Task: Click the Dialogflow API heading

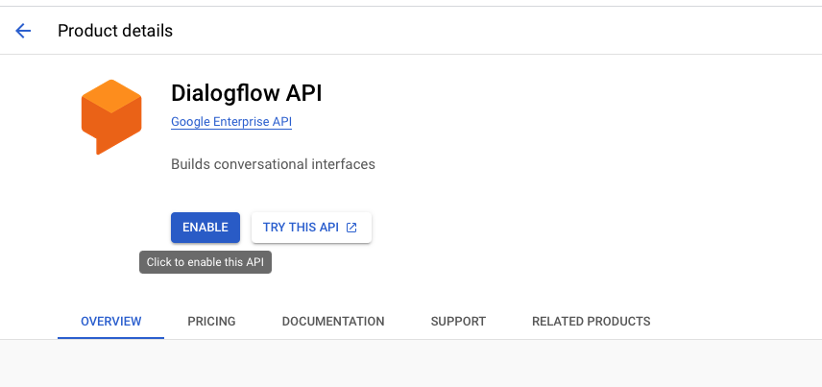Action: point(247,93)
